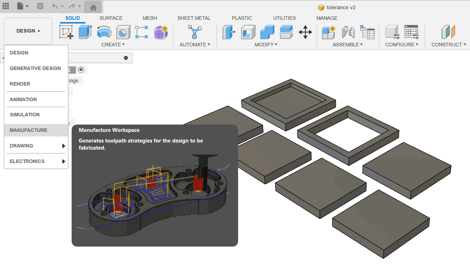This screenshot has width=470, height=267.
Task: Select the tolerance v2 document tab
Action: (336, 7)
